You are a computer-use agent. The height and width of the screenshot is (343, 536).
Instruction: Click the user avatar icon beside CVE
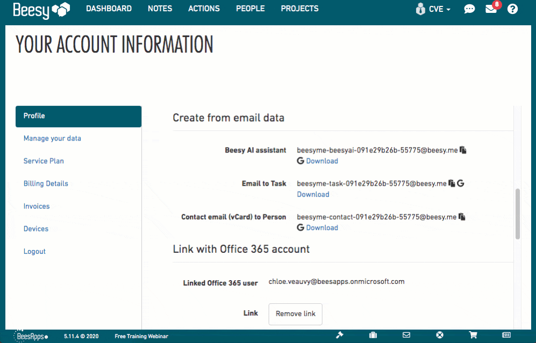420,9
